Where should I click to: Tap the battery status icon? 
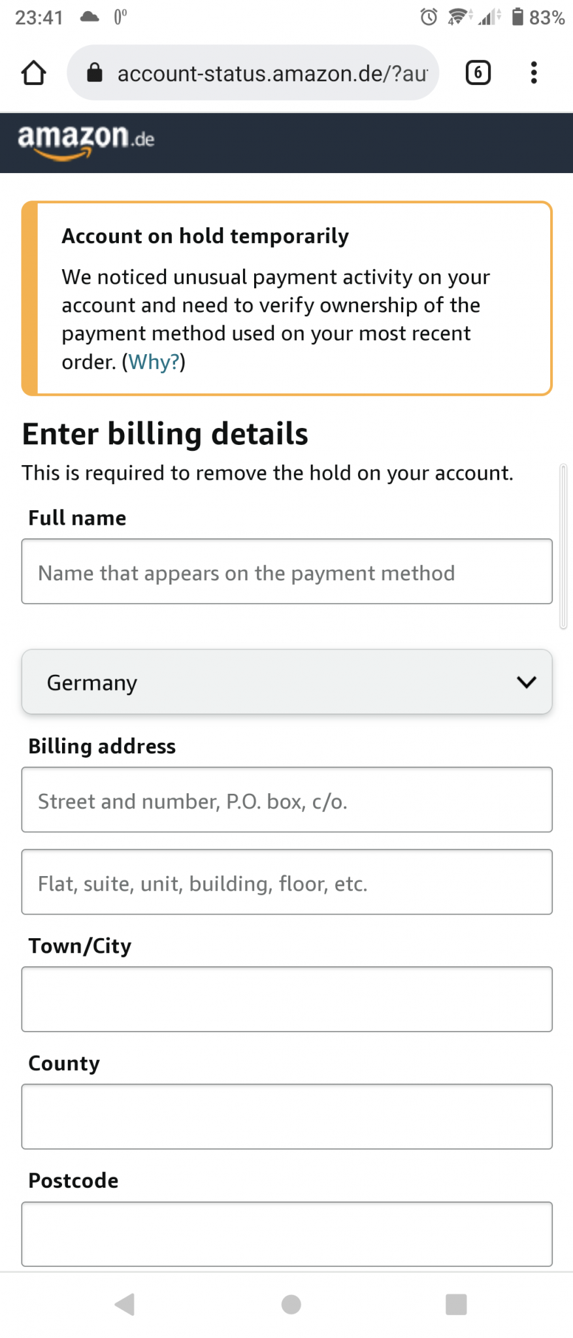tap(517, 17)
